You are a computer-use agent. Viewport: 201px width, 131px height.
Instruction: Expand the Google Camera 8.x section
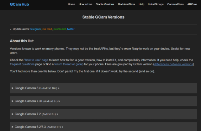pyautogui.click(x=35, y=88)
